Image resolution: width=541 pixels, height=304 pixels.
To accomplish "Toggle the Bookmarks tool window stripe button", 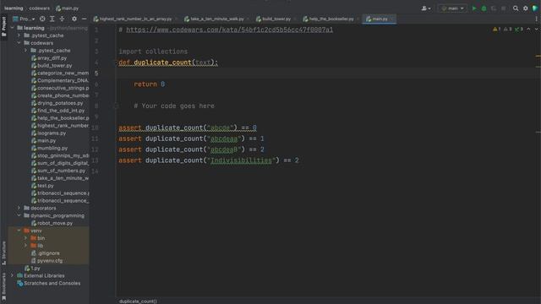I will pos(3,285).
